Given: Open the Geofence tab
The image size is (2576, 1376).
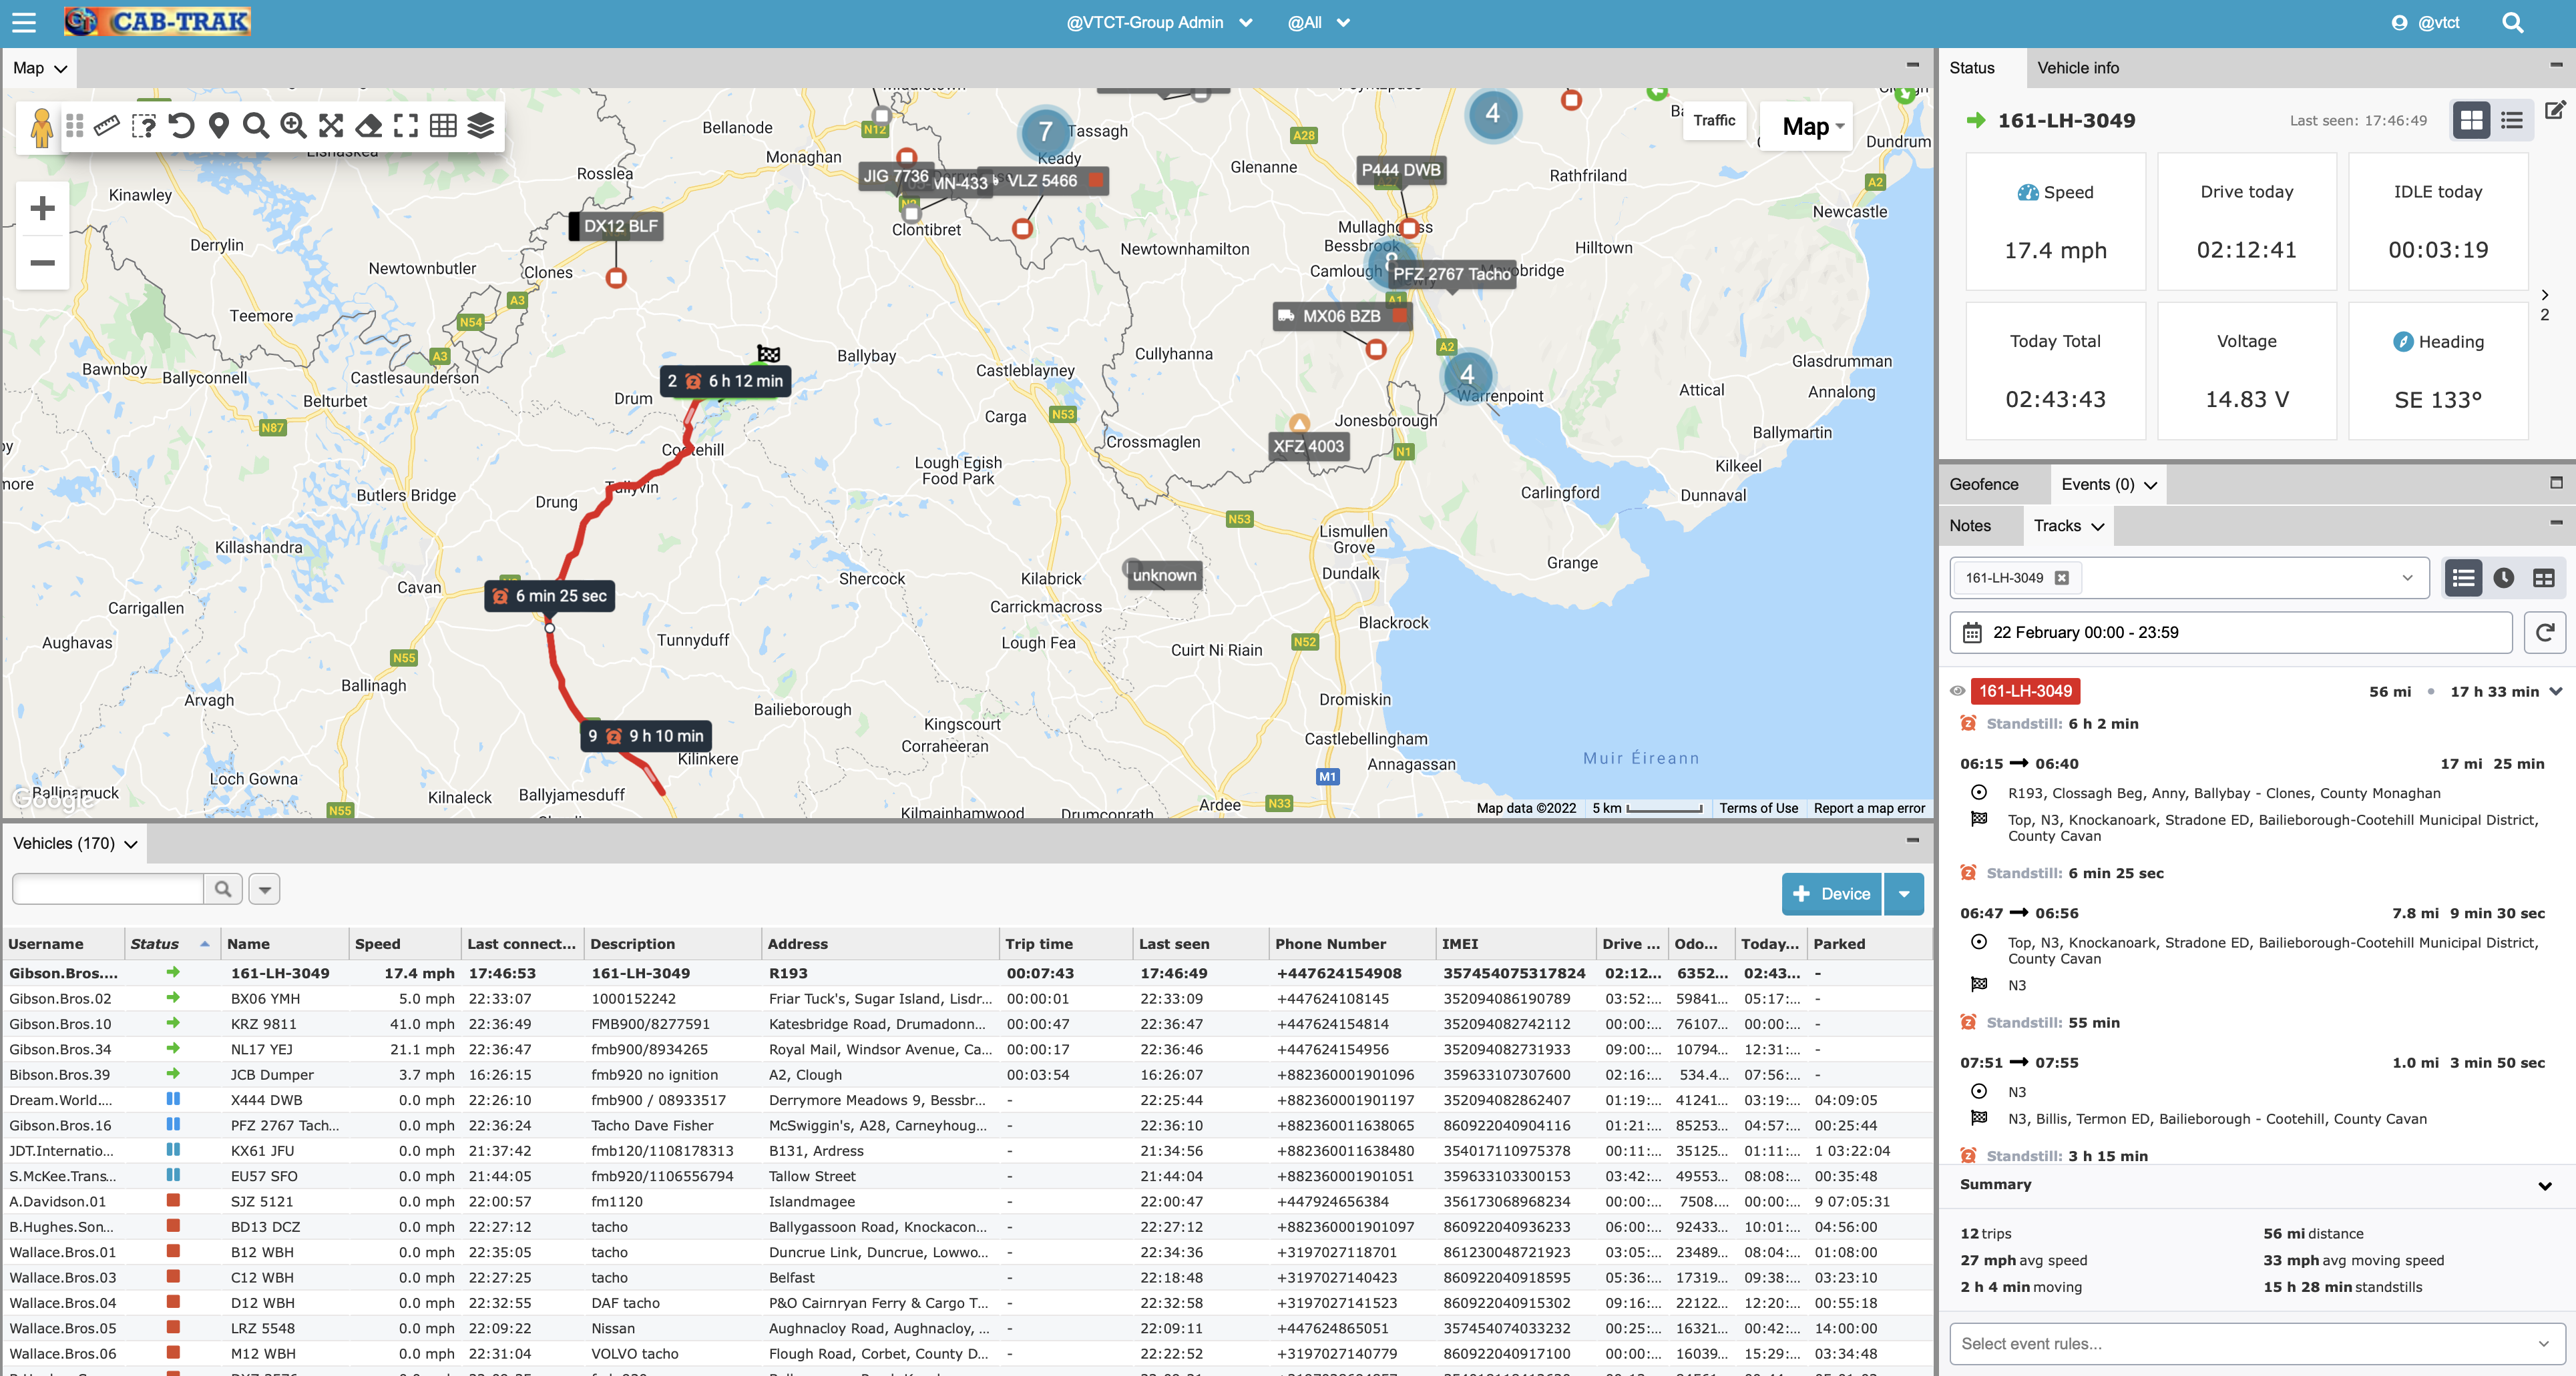Looking at the screenshot, I should (x=1983, y=484).
